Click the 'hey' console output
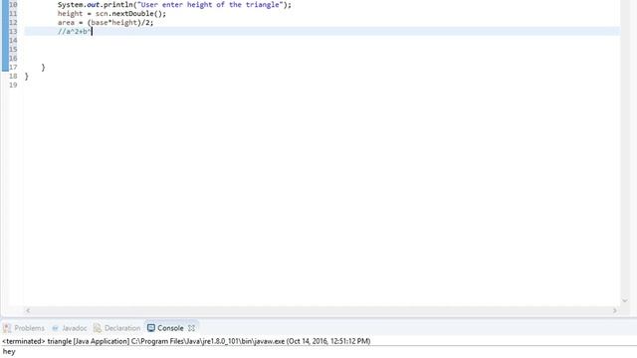Image resolution: width=637 pixels, height=358 pixels. click(9, 352)
